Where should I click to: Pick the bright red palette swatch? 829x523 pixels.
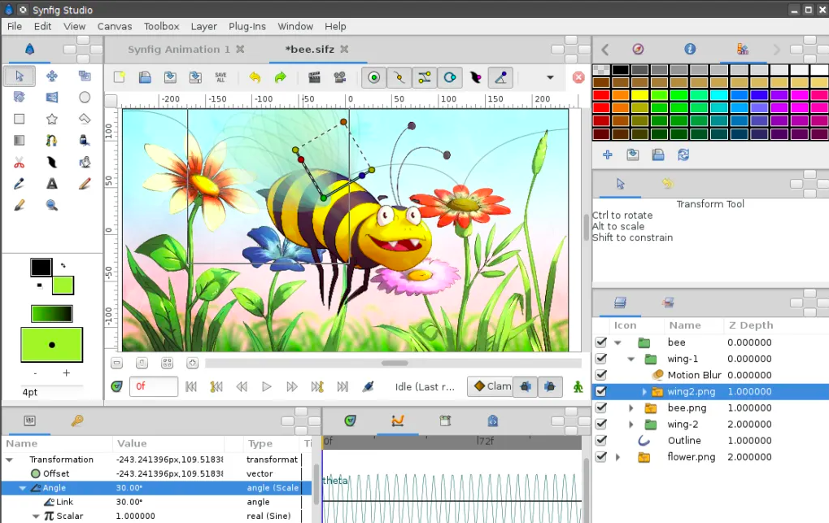coord(601,95)
